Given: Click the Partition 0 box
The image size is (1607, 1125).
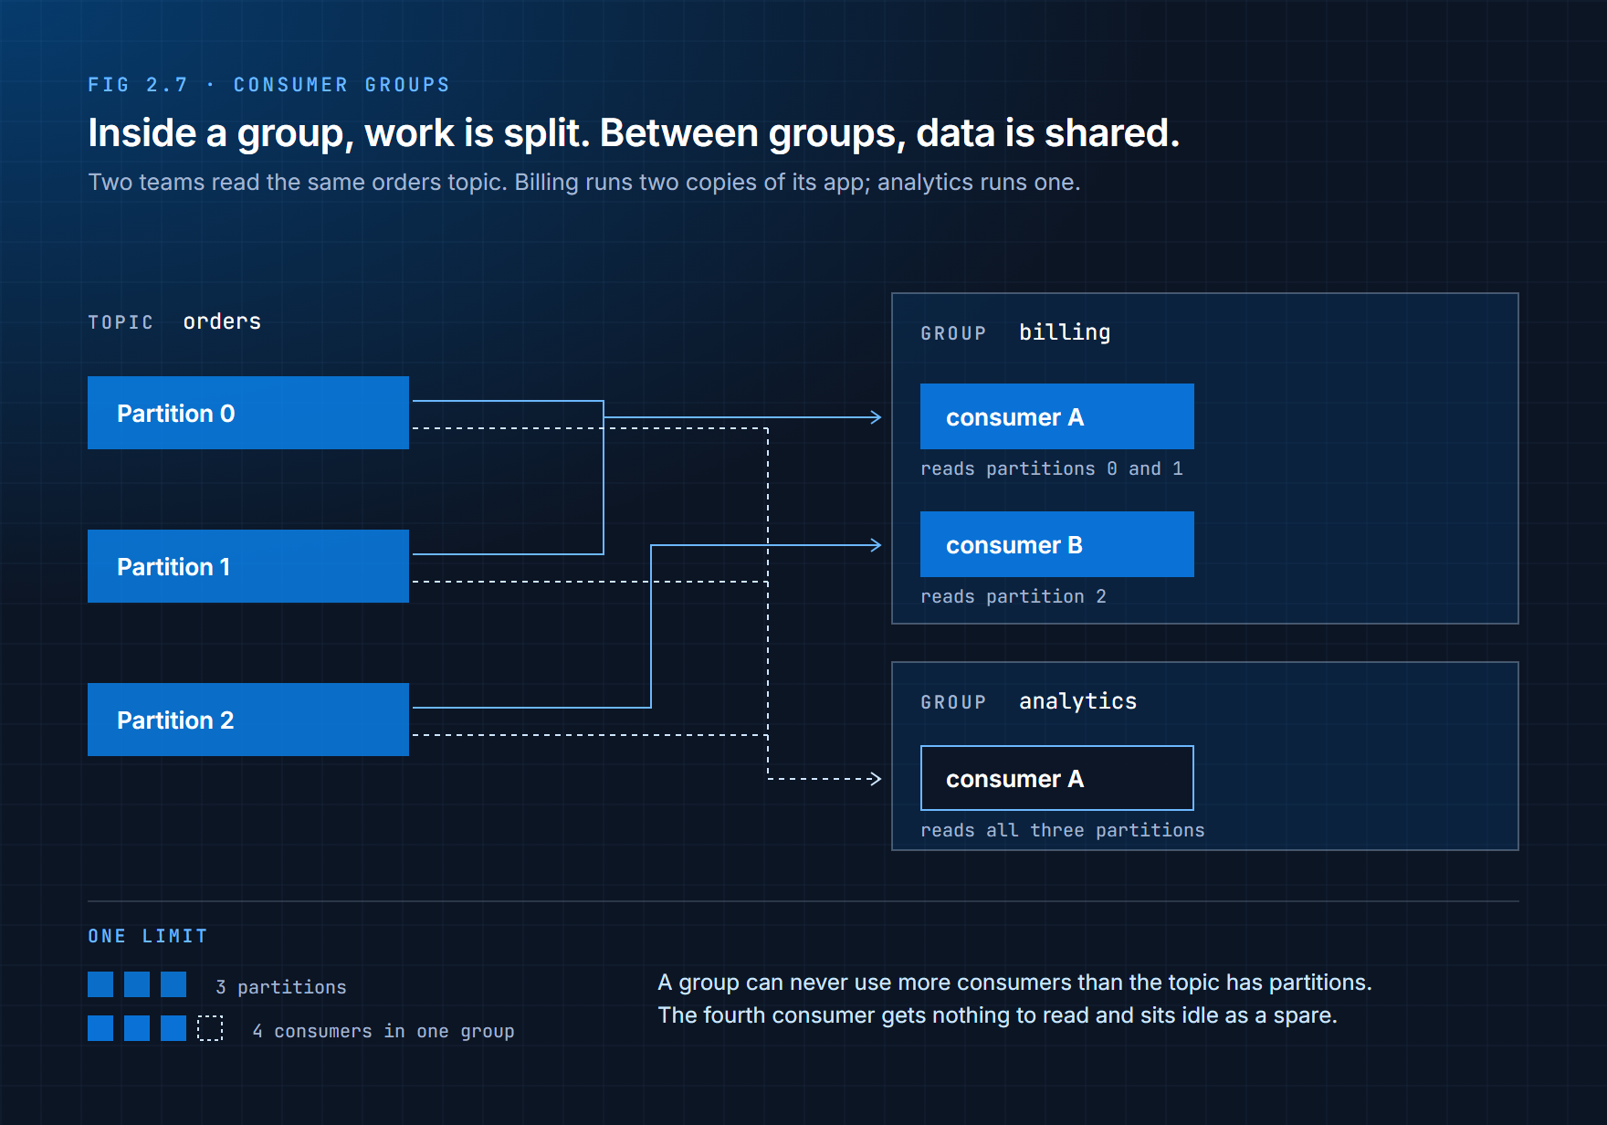Looking at the screenshot, I should [248, 413].
